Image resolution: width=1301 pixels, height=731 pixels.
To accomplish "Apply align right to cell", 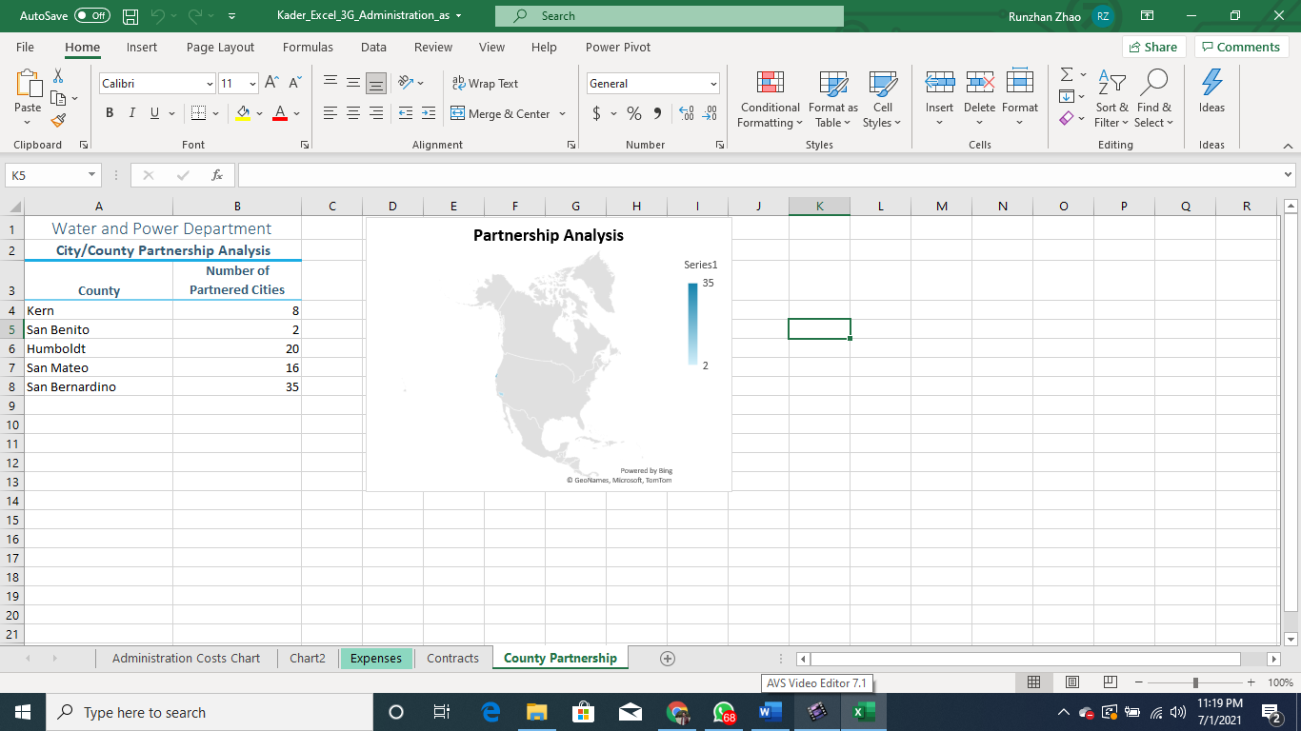I will (x=376, y=113).
